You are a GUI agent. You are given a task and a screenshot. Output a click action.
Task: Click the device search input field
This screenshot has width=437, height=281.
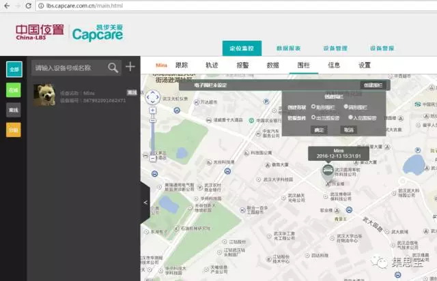pyautogui.click(x=68, y=68)
